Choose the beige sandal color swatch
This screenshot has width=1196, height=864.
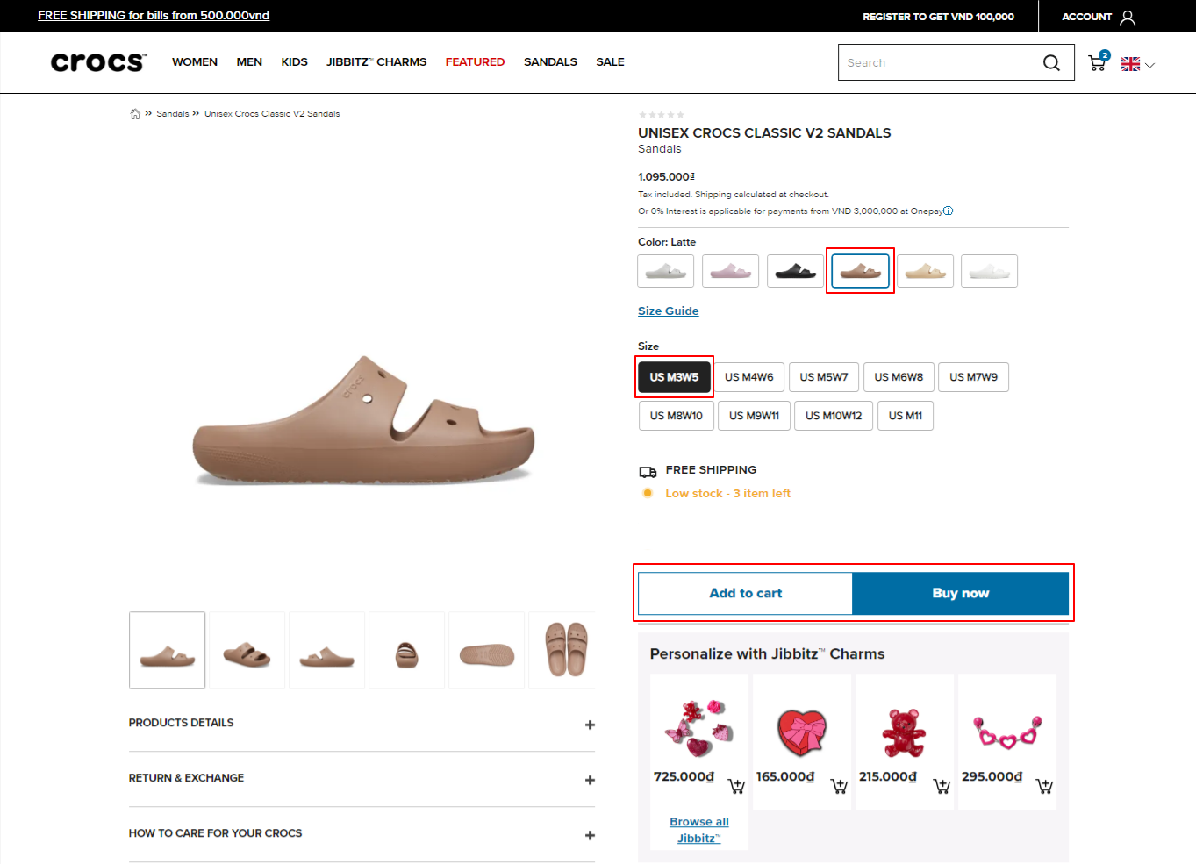click(926, 271)
